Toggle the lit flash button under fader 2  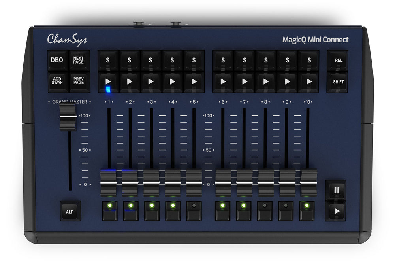(x=131, y=211)
